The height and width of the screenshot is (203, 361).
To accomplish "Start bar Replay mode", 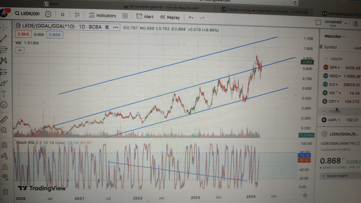I will [x=170, y=17].
